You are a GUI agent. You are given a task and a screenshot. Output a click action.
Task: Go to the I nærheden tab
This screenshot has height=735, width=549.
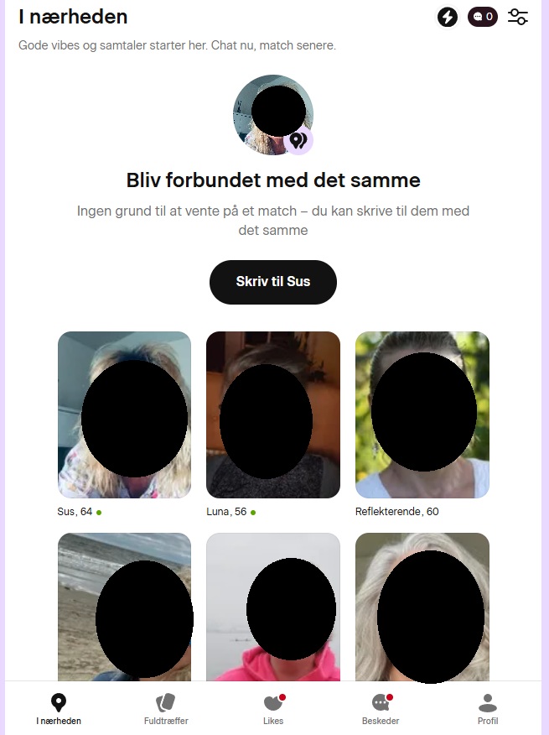coord(59,709)
